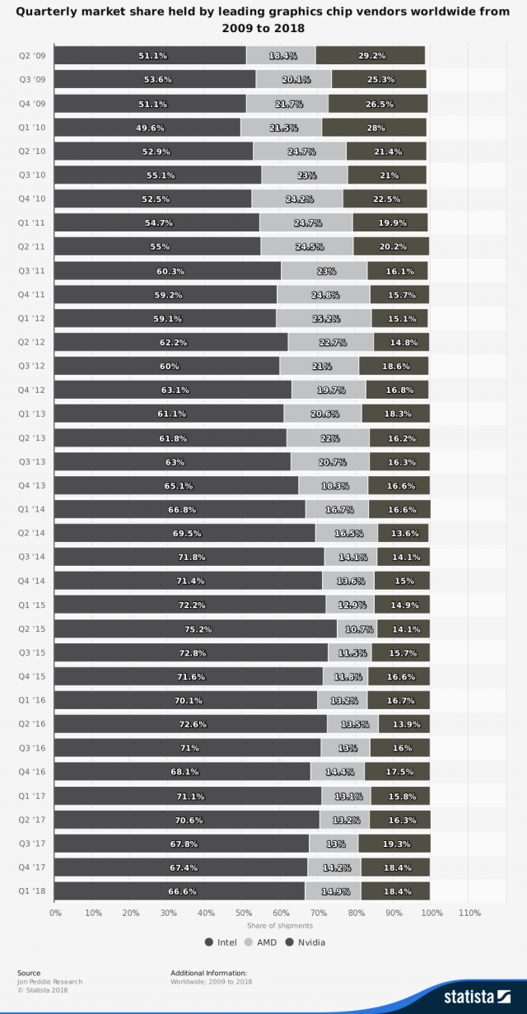This screenshot has height=1014, width=527.
Task: Click the 'Share of shipments' axis title
Action: [x=279, y=926]
